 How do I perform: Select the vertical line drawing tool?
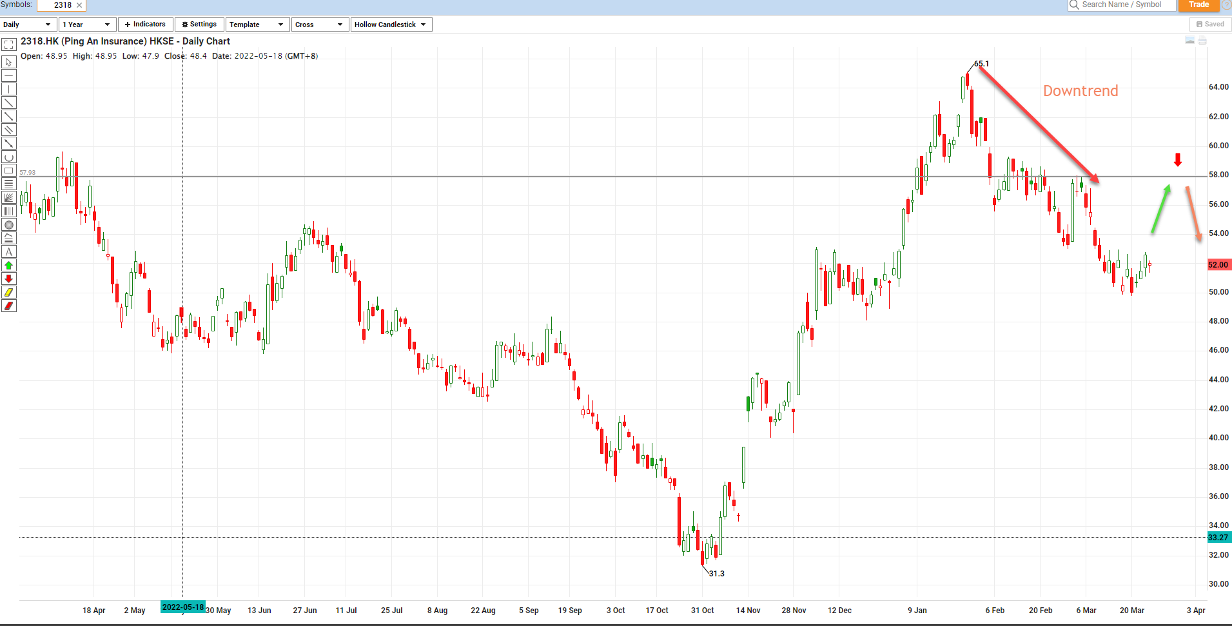(9, 89)
